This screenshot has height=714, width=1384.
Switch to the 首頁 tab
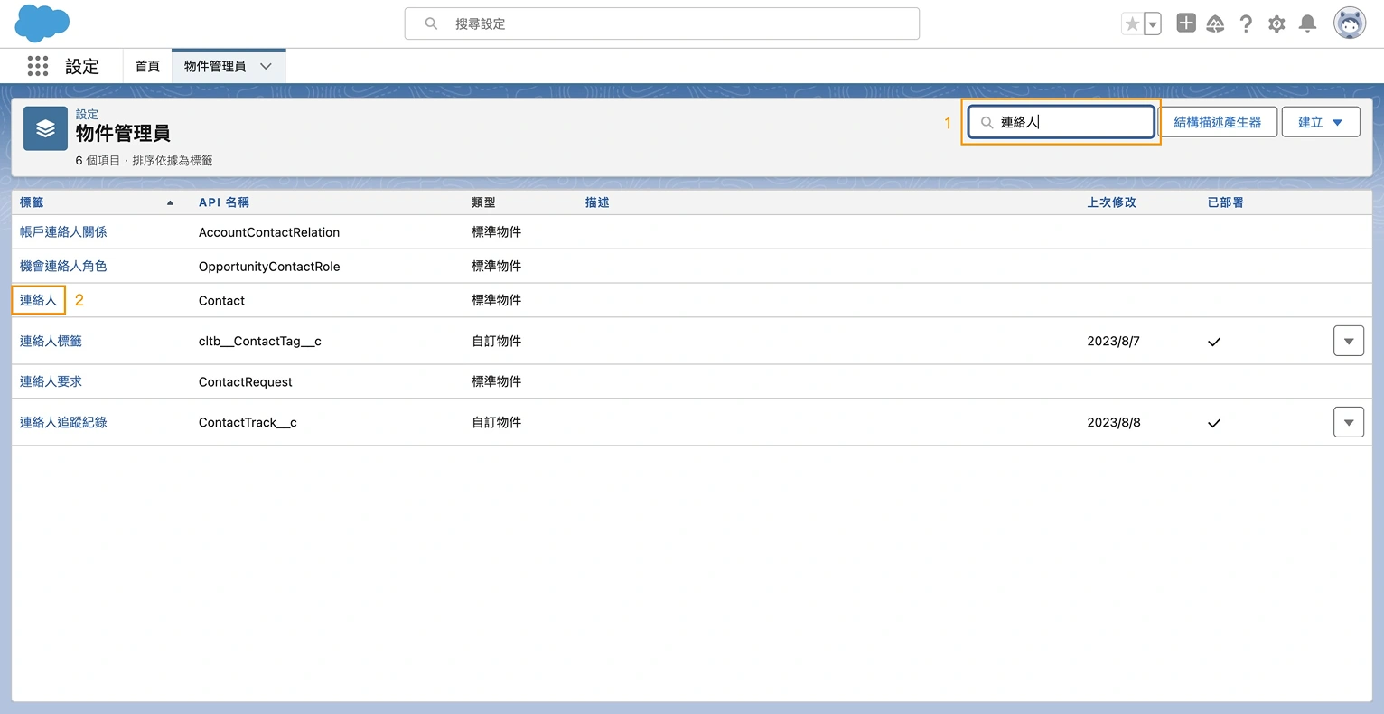[146, 66]
